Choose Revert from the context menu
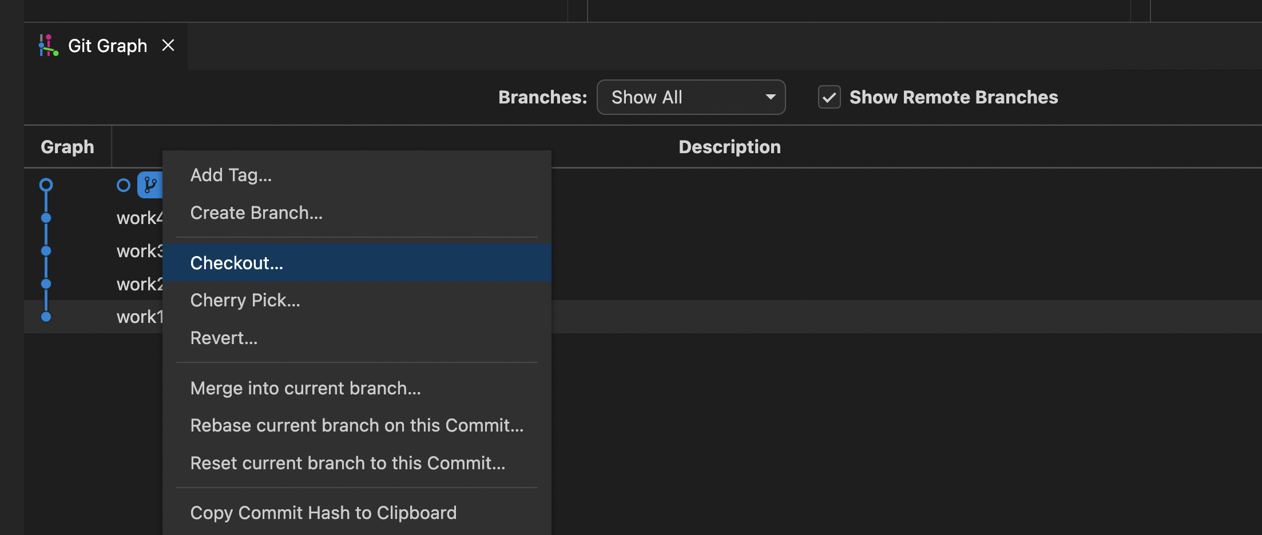 tap(224, 337)
